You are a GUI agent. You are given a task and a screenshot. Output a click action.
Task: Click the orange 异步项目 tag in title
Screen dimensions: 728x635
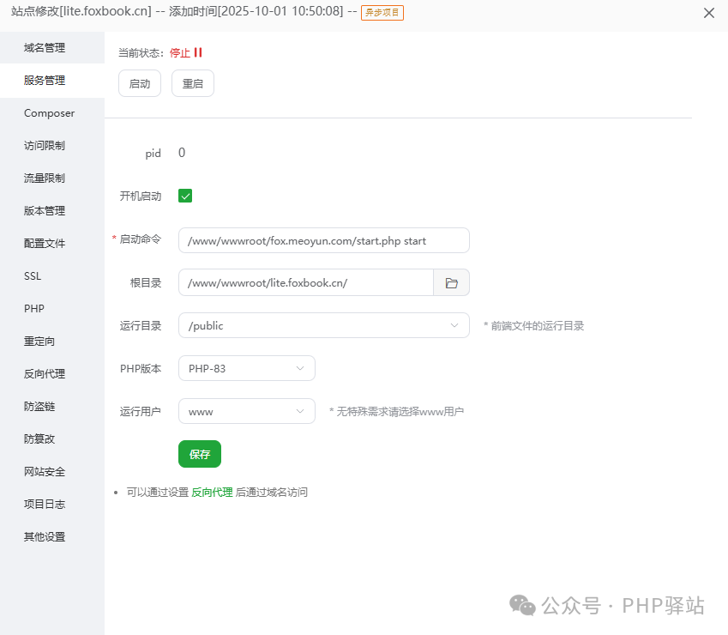(382, 13)
